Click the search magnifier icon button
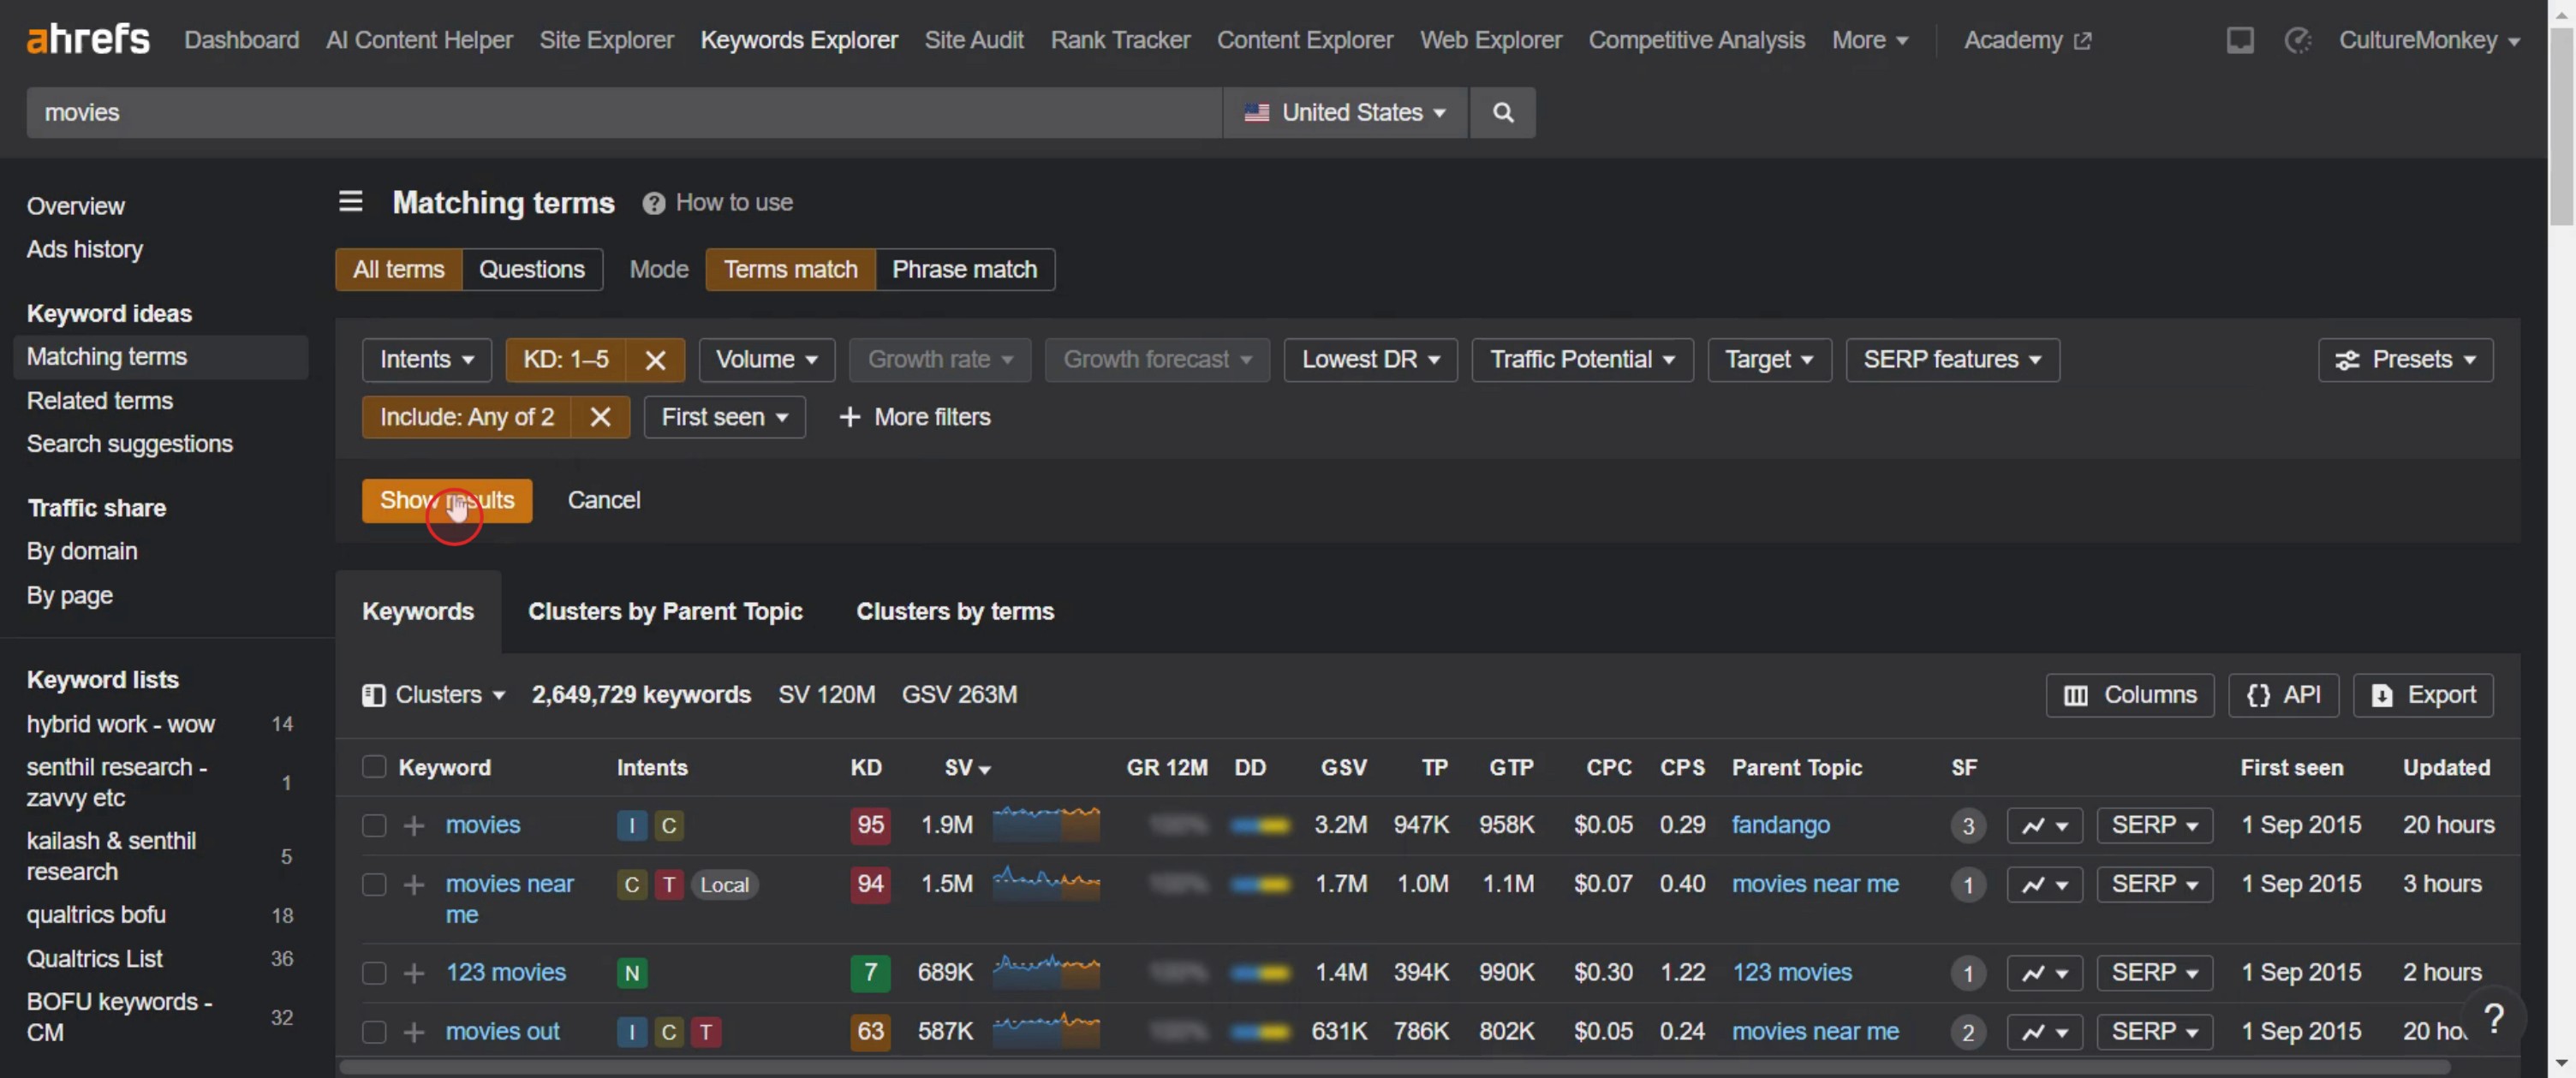The width and height of the screenshot is (2576, 1078). coord(1502,112)
